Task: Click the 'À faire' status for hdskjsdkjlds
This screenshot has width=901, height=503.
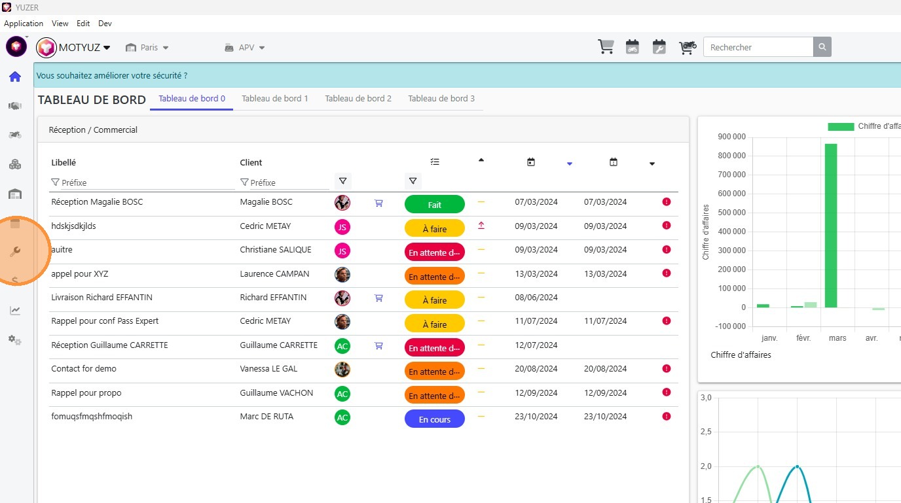Action: 434,229
